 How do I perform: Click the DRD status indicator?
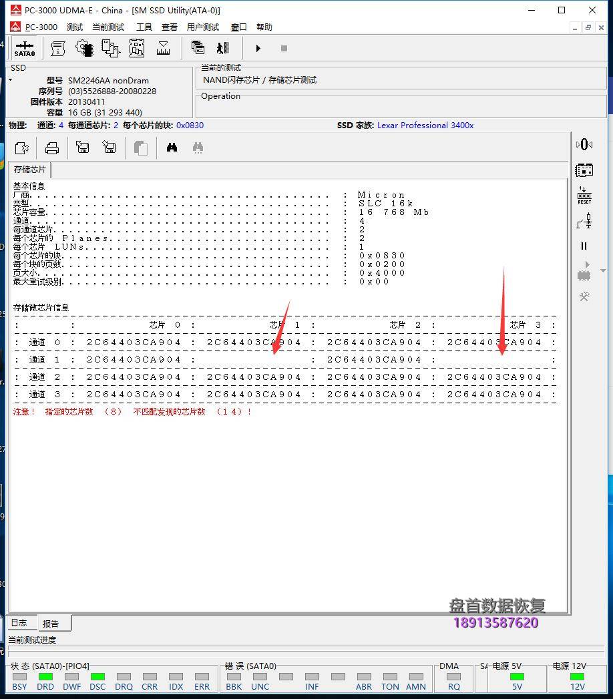click(45, 677)
